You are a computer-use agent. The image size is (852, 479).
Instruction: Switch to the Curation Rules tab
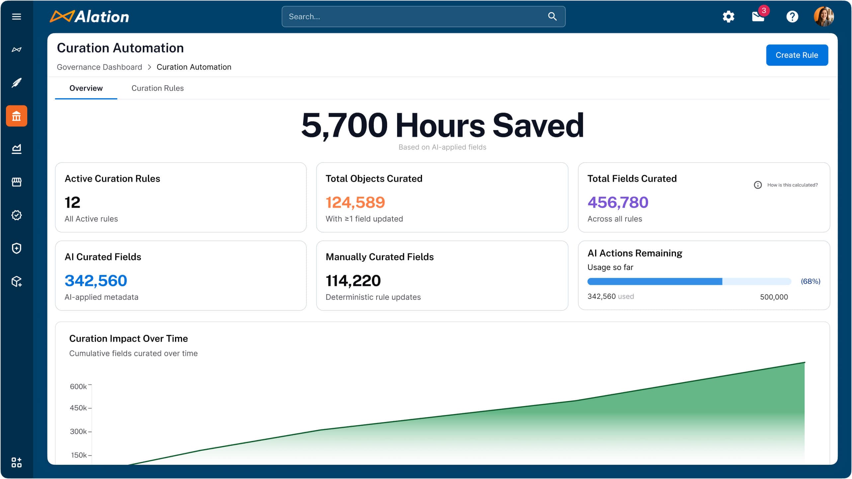(x=157, y=88)
